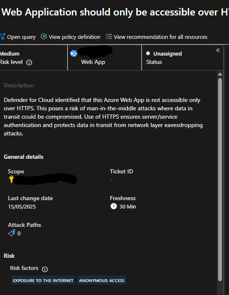Click the Unassigned status indicator
Image resolution: width=229 pixels, height=295 pixels.
pyautogui.click(x=164, y=53)
